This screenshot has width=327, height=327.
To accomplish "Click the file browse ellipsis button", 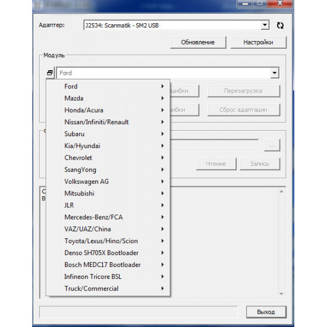I will pyautogui.click(x=272, y=145).
